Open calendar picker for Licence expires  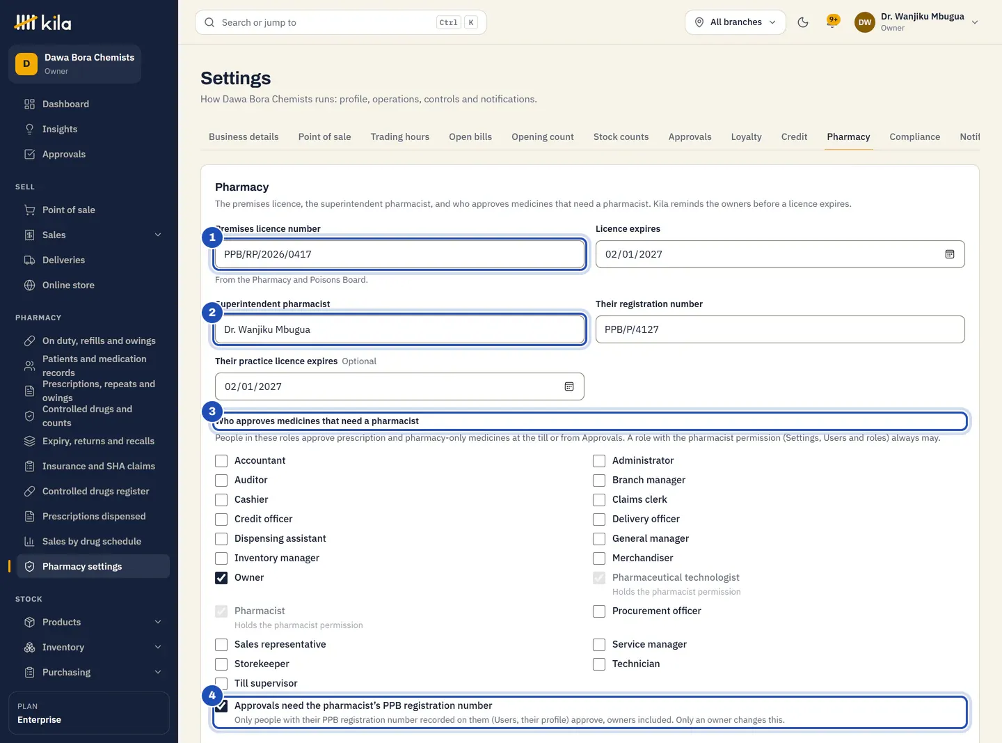click(x=950, y=254)
